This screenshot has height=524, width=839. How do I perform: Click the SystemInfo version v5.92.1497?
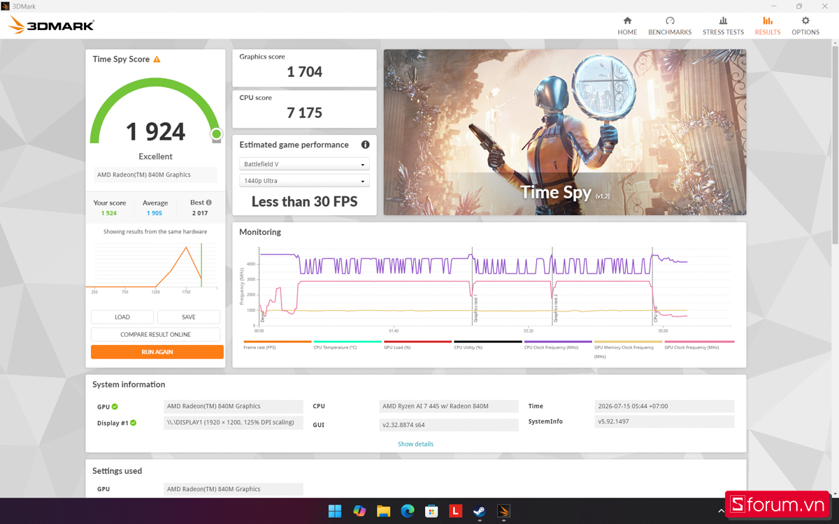coord(664,421)
